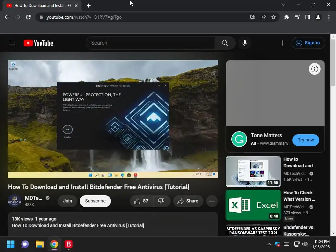Click Sign in button
Screen dimensions: 336x252
(308, 43)
